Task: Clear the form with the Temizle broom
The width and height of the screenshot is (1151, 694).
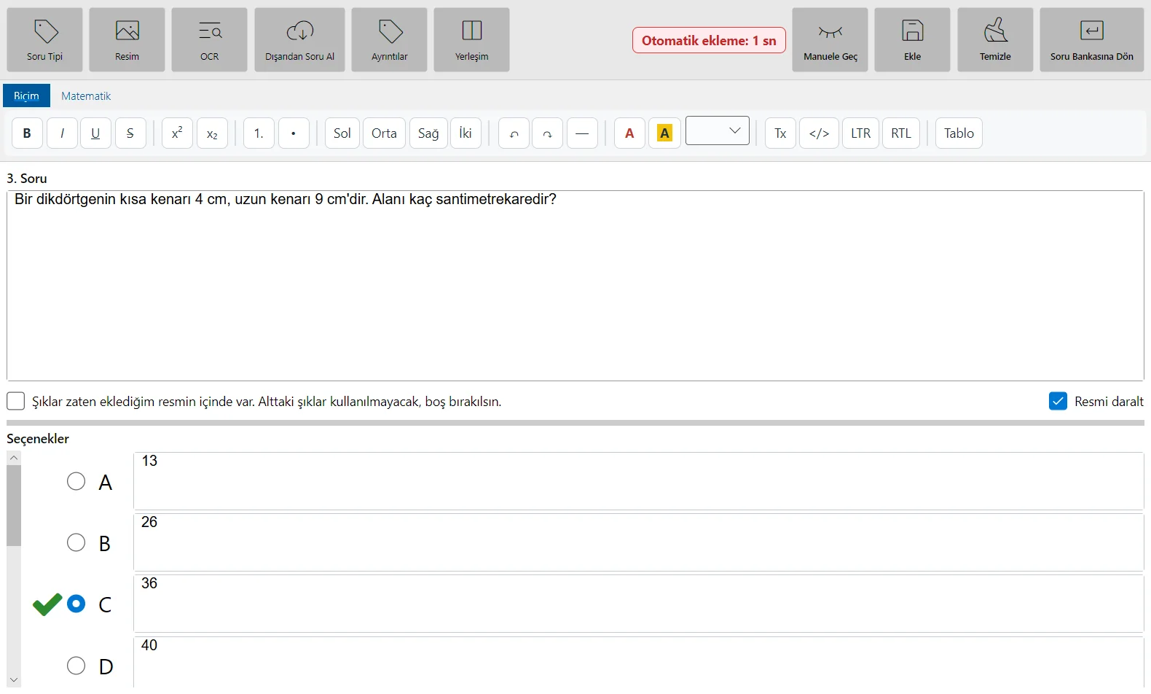Action: click(x=995, y=39)
